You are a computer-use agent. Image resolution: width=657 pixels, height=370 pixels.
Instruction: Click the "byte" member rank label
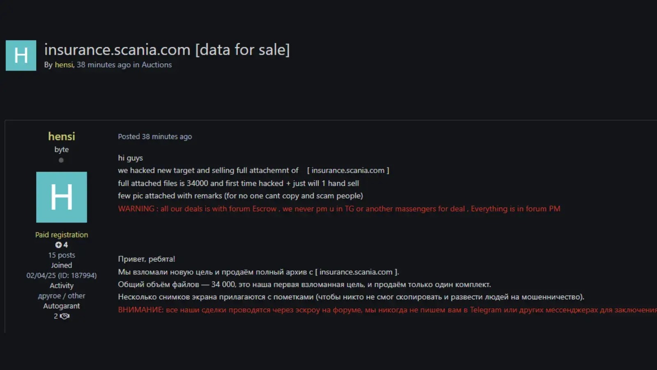point(61,149)
